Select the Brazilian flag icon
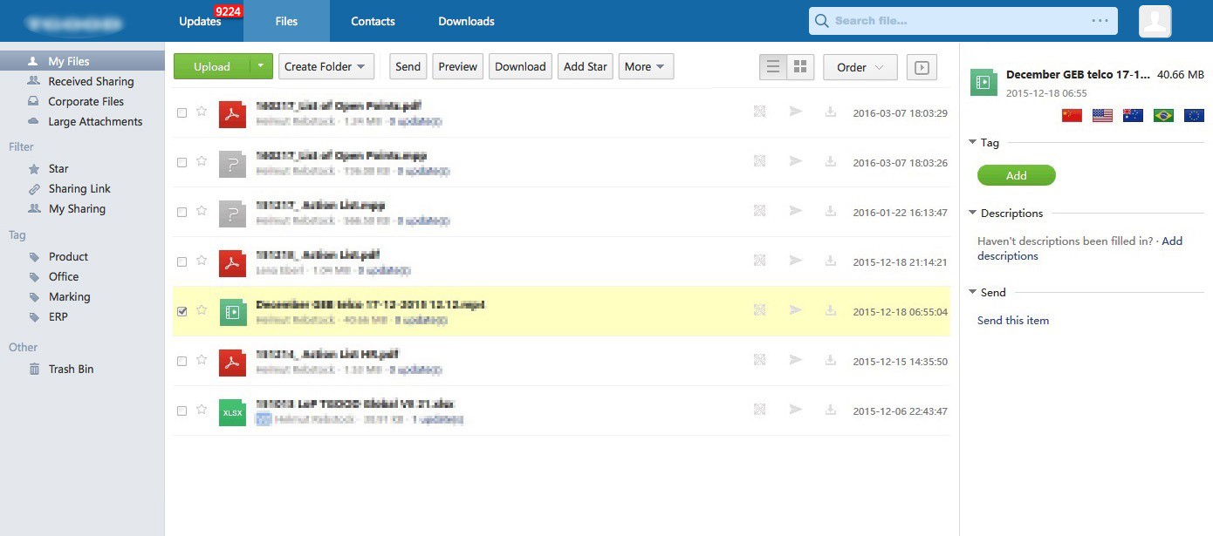Viewport: 1213px width, 536px height. pyautogui.click(x=1163, y=115)
